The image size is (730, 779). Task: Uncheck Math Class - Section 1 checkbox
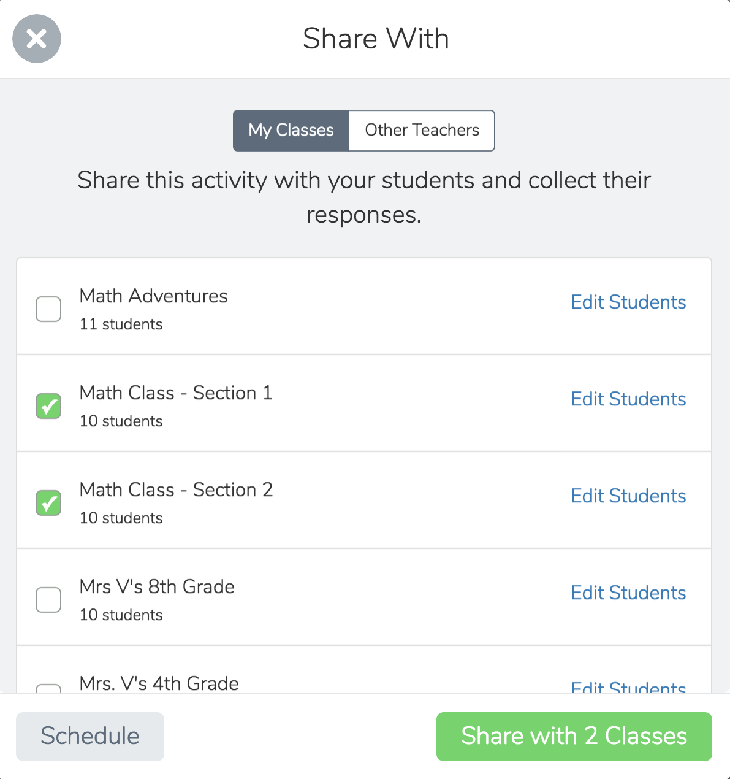tap(48, 406)
